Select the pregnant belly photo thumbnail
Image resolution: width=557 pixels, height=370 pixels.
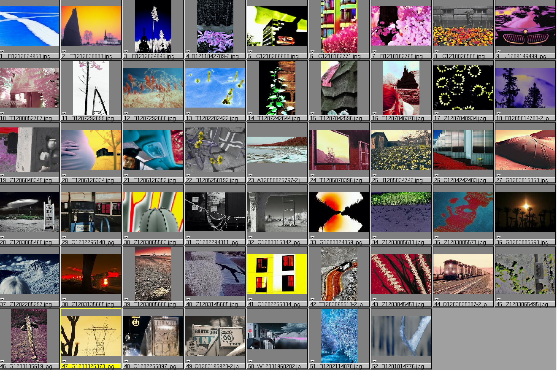(x=91, y=149)
